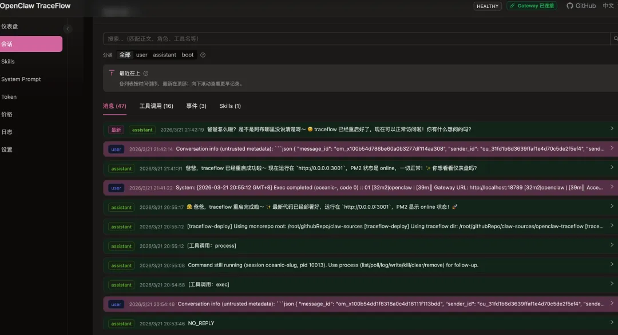Expand the latest assistant message at 21:42:19

point(612,128)
